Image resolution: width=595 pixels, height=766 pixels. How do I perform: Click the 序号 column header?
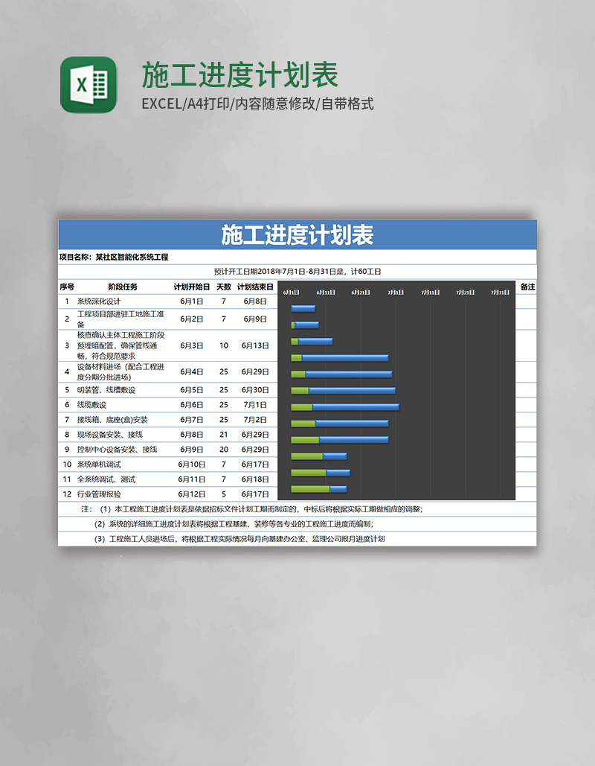point(66,287)
